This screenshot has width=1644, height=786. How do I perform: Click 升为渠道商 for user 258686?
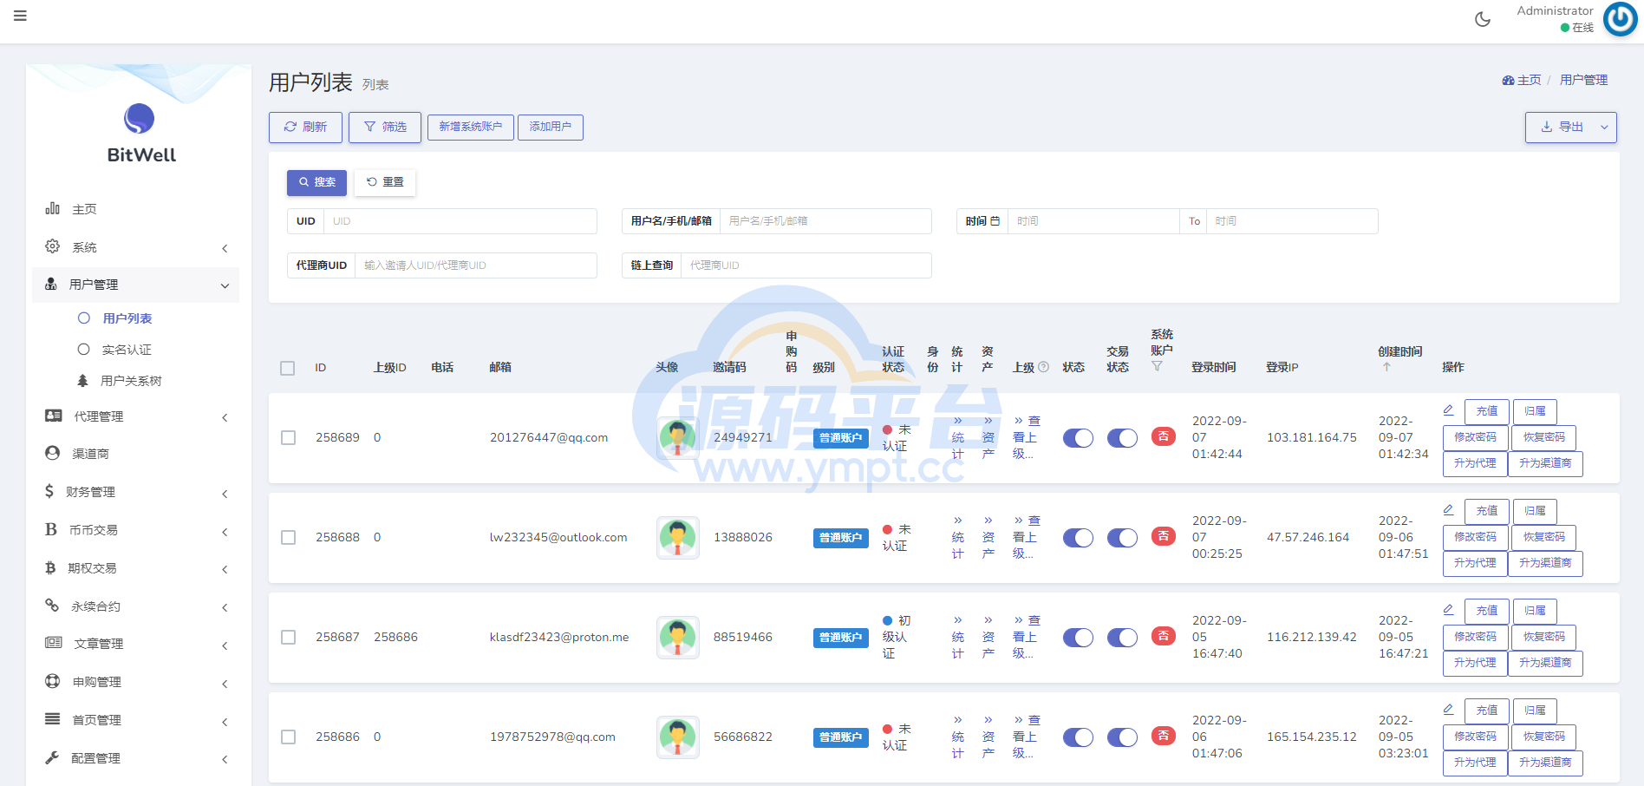click(x=1545, y=763)
